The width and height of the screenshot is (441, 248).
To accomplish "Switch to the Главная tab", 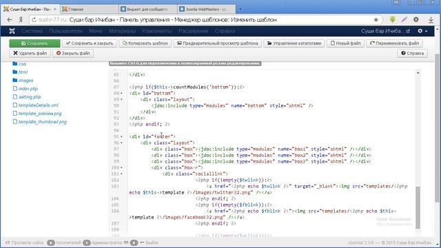I will 89,9.
